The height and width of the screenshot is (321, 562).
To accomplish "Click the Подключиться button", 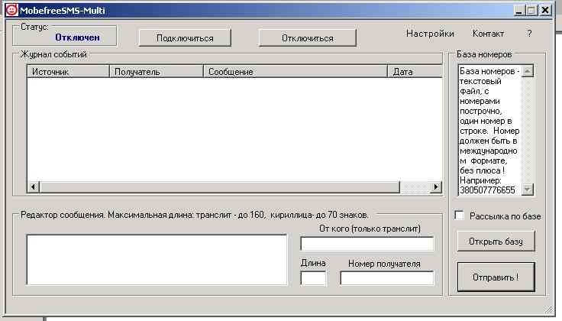I will tap(185, 38).
